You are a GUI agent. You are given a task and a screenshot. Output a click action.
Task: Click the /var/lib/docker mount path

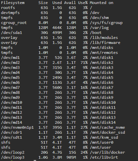[107, 152]
